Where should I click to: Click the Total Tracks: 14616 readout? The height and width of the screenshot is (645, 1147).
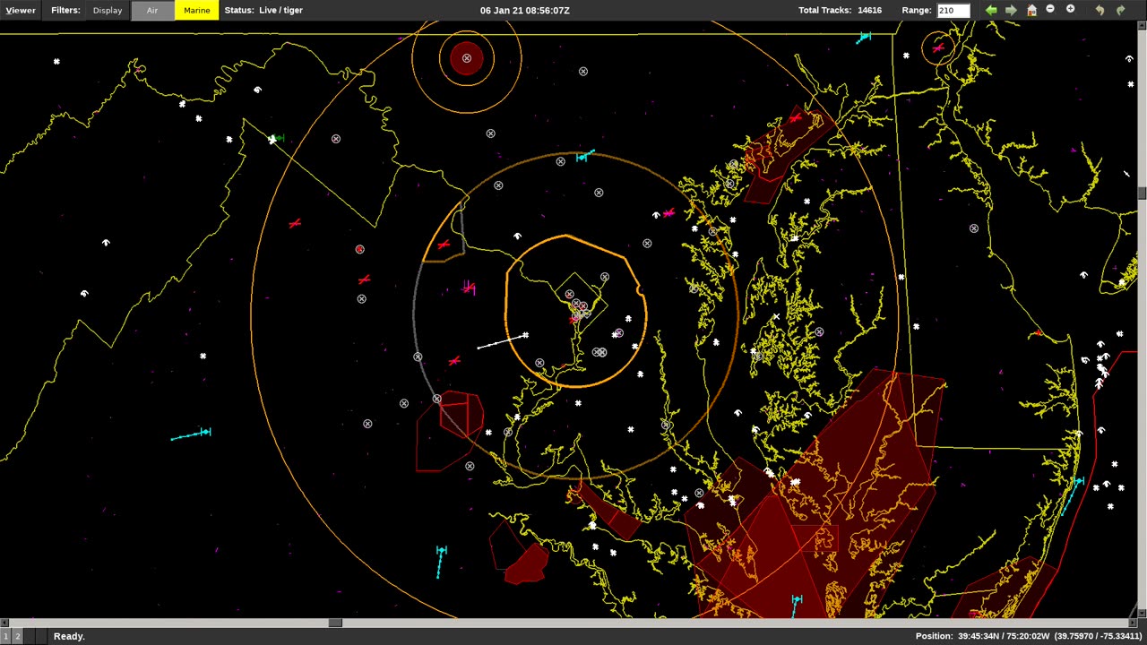[841, 10]
